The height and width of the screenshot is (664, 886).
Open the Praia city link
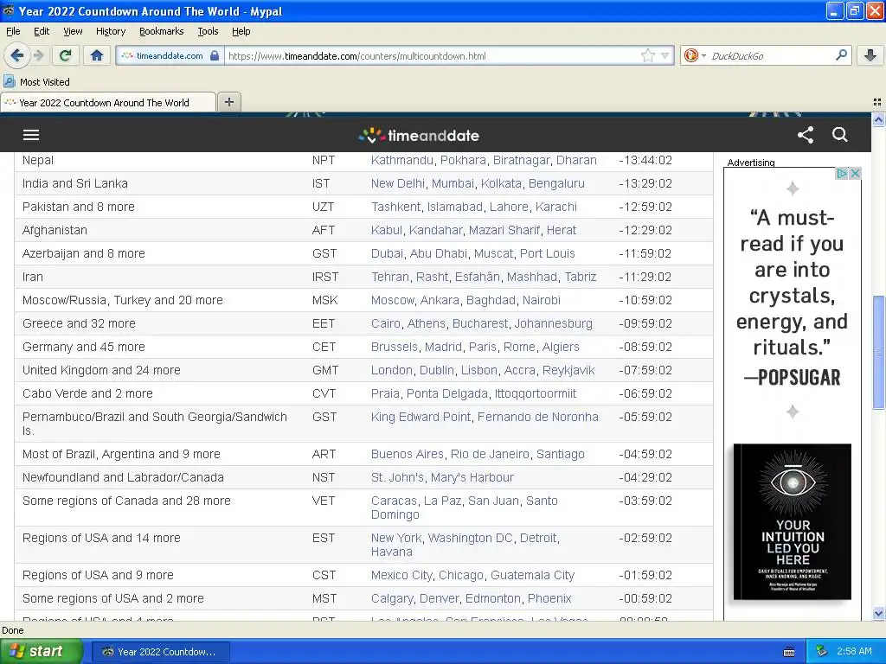[x=385, y=393]
